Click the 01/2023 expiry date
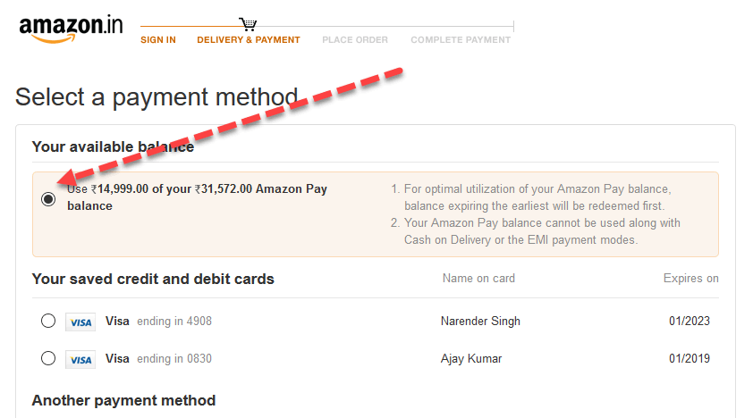 click(x=690, y=321)
